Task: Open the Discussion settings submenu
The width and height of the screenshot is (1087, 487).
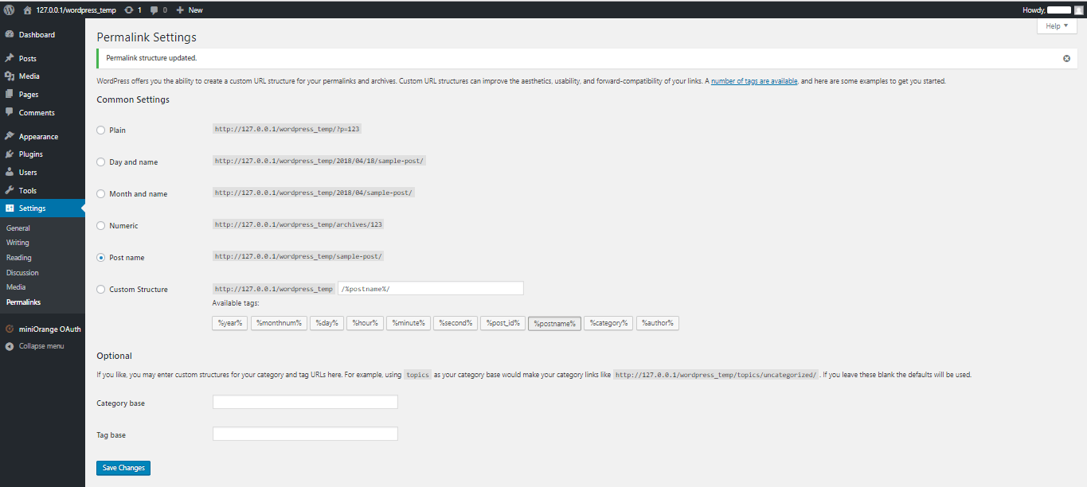Action: pos(22,272)
